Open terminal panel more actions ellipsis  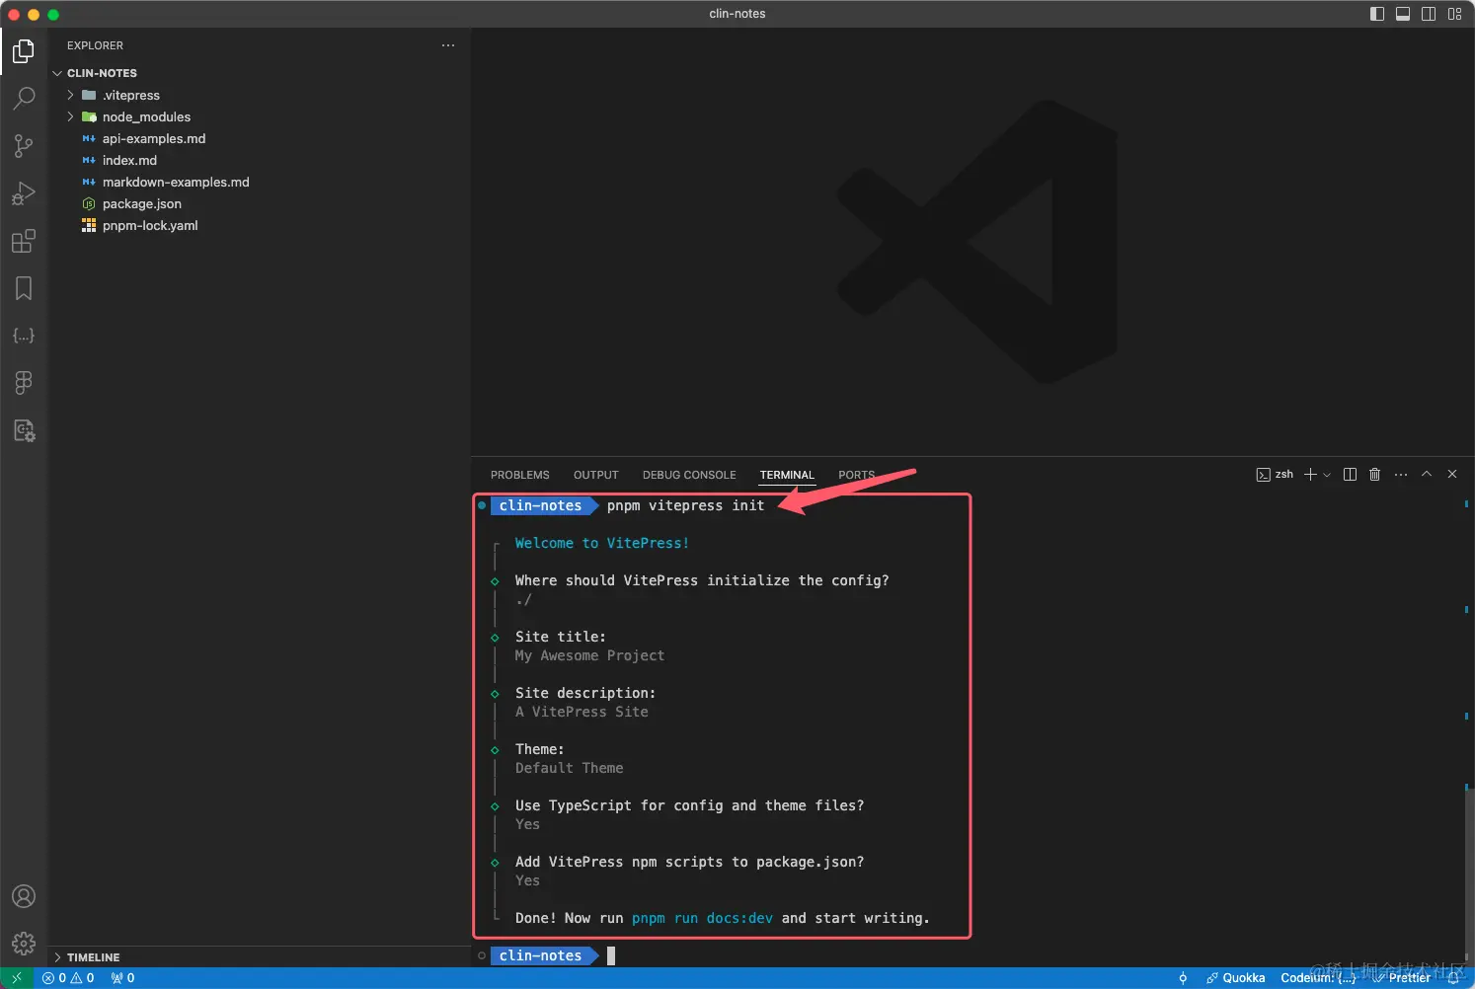click(x=1401, y=475)
